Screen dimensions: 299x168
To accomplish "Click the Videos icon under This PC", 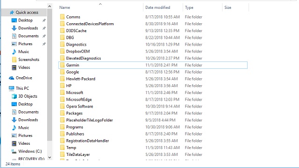I will tap(14, 143).
